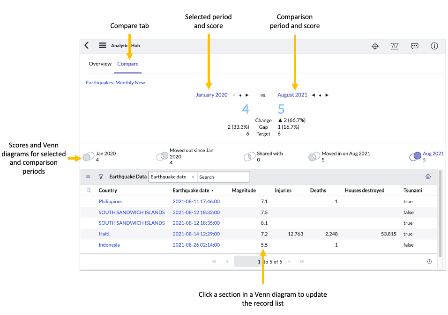The image size is (448, 315).
Task: Select the Jan 2020 Venn diagram section
Action: 88,156
